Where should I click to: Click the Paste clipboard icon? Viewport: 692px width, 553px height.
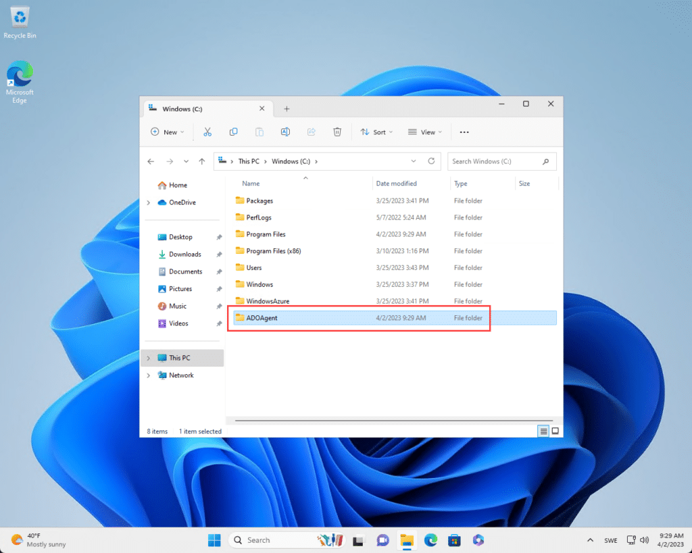[x=259, y=132]
